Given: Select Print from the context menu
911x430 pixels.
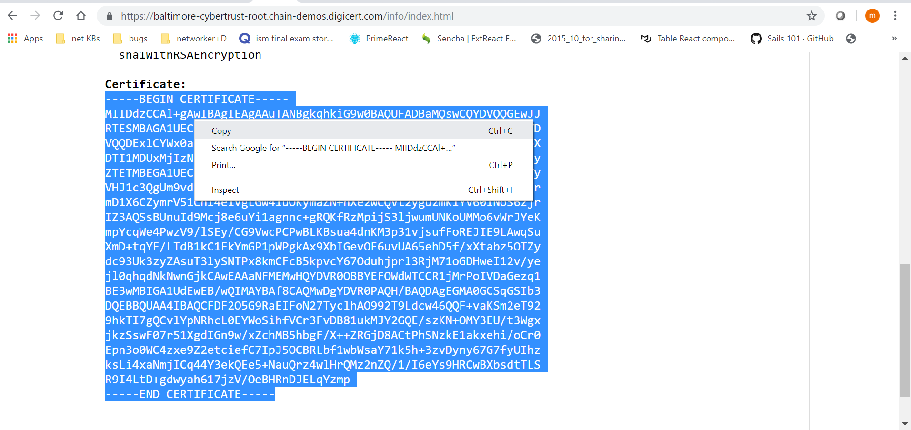Looking at the screenshot, I should click(223, 165).
